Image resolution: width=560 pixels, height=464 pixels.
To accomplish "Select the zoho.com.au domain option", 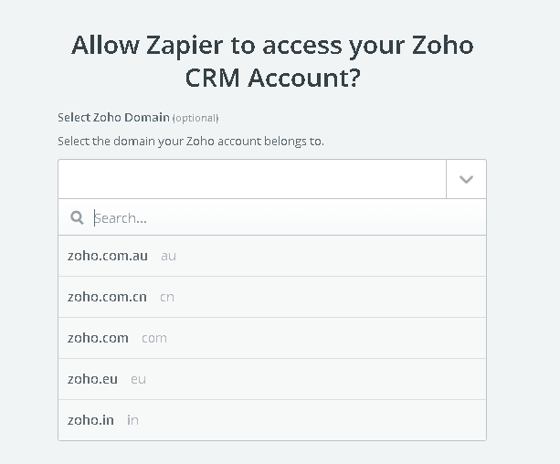I will coord(107,256).
